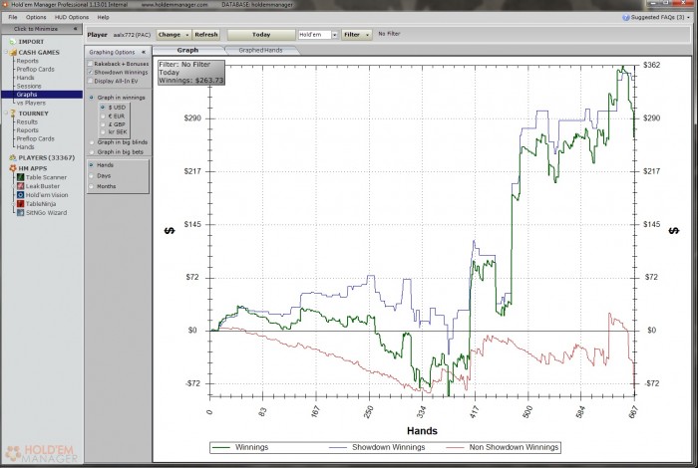Launch the Leak Buster app icon
This screenshot has height=468, width=698.
(x=21, y=186)
